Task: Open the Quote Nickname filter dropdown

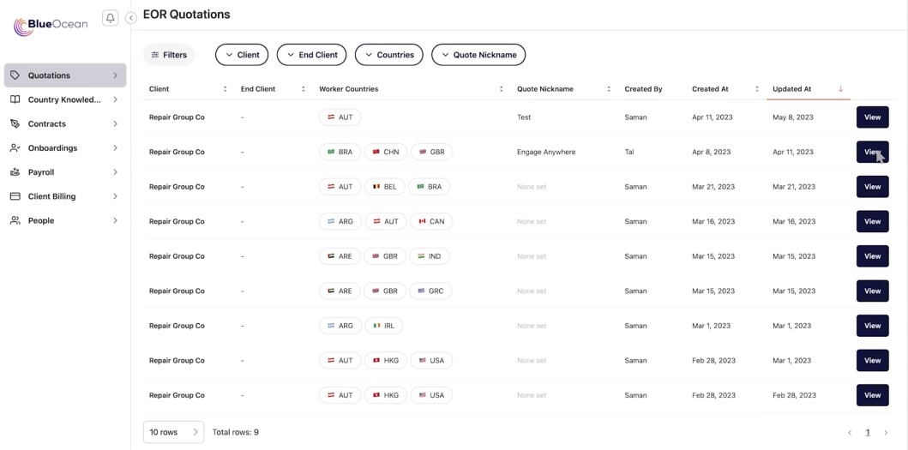Action: [x=478, y=55]
